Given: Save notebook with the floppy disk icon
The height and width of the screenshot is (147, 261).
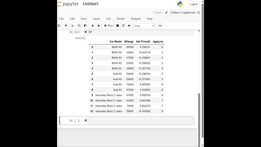Looking at the screenshot, I should coord(59,26).
